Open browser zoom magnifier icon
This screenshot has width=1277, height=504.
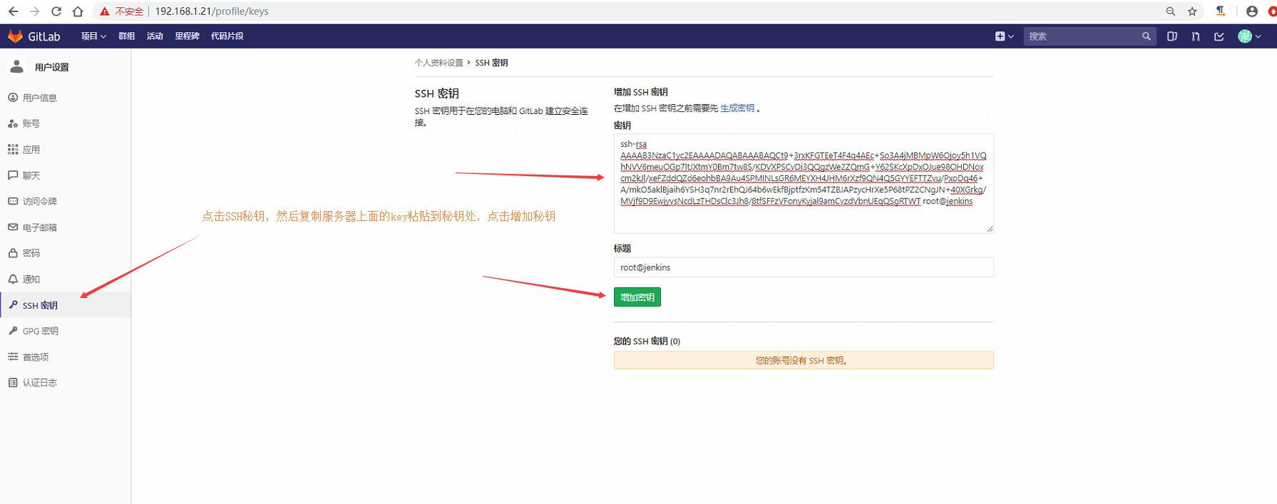pos(1170,11)
